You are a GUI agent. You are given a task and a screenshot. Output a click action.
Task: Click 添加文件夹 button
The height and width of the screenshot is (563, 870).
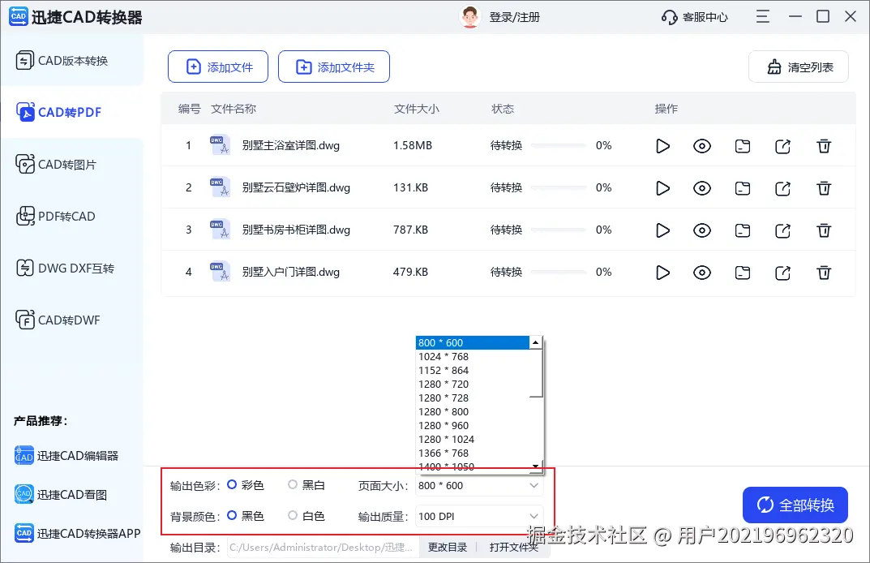[334, 67]
